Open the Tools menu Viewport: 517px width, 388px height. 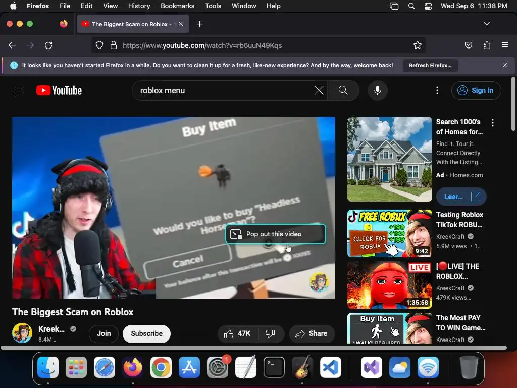point(213,6)
